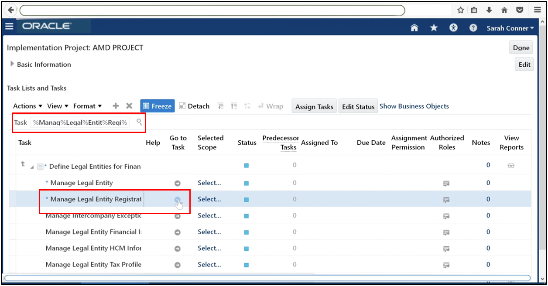Click the help question mark icon
The height and width of the screenshot is (286, 548).
[x=473, y=27]
